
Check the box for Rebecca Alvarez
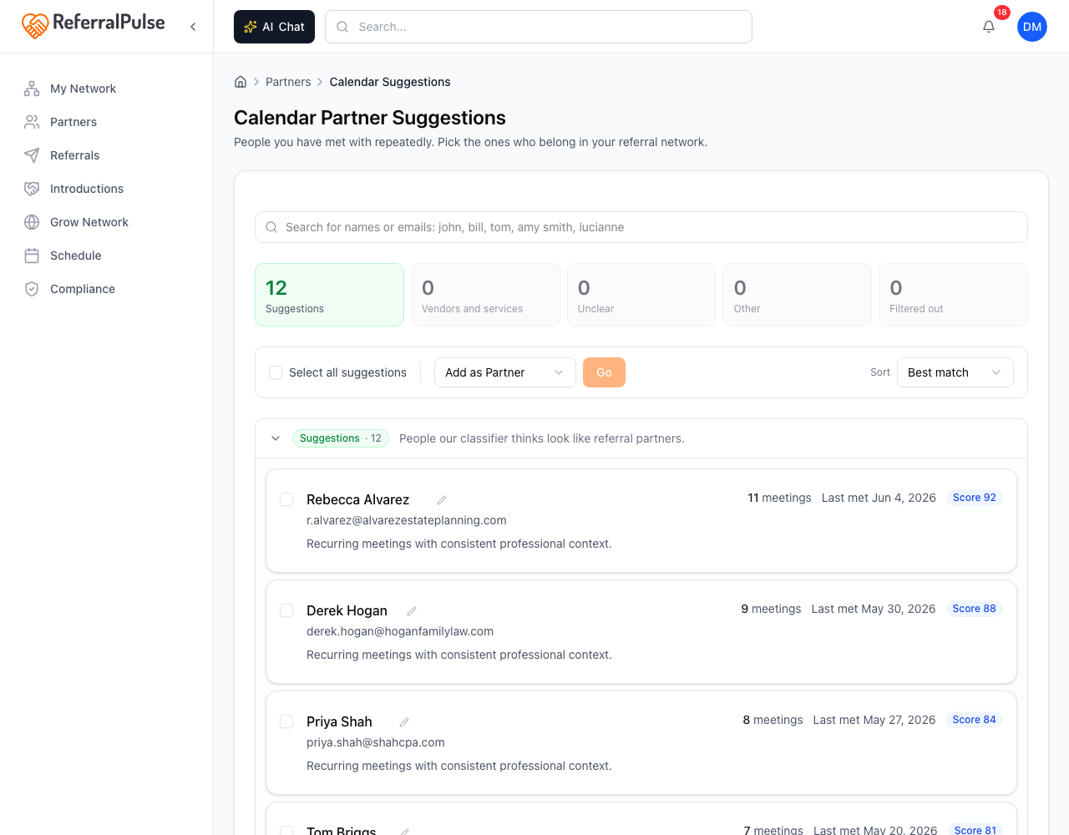pos(286,499)
